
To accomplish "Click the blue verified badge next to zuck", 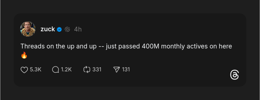I will pyautogui.click(x=59, y=29).
